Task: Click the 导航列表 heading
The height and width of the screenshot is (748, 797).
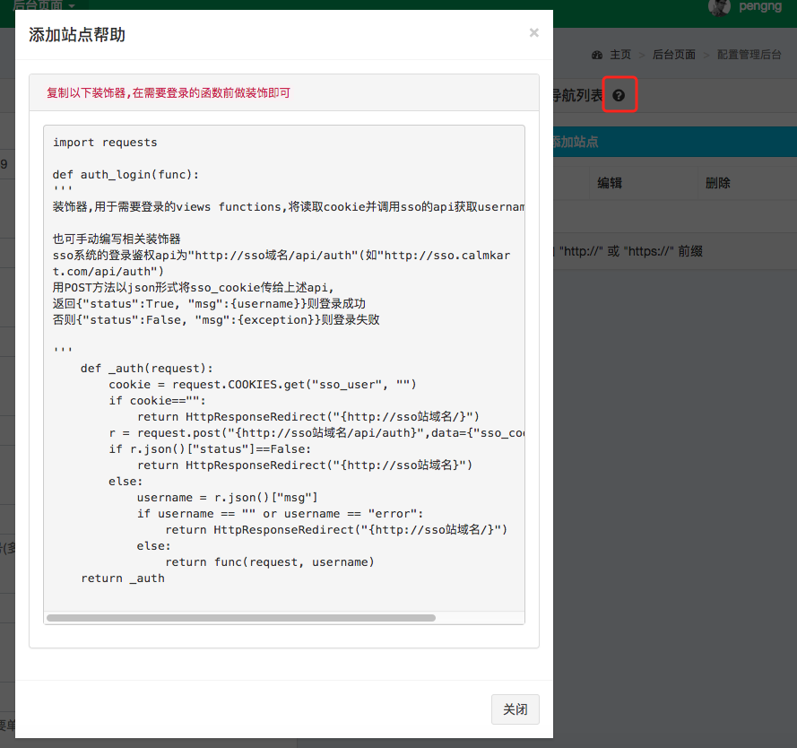Action: (x=577, y=95)
